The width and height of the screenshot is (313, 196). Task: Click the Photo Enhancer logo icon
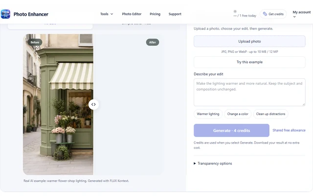click(x=5, y=14)
